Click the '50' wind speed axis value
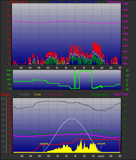 [x=8, y=4]
